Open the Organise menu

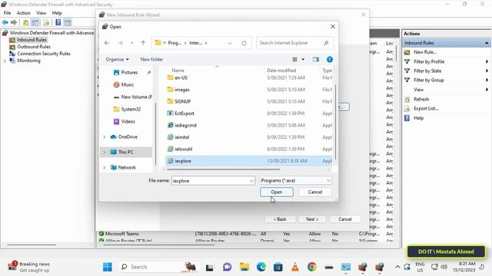[x=117, y=59]
